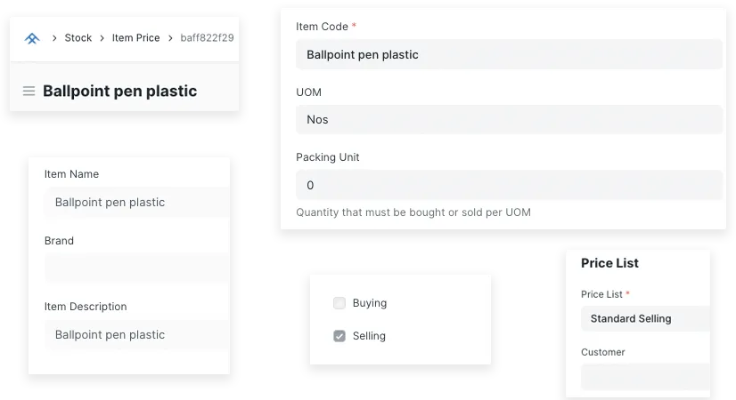Click the Packing Unit input
Image resolution: width=736 pixels, height=400 pixels.
click(508, 185)
